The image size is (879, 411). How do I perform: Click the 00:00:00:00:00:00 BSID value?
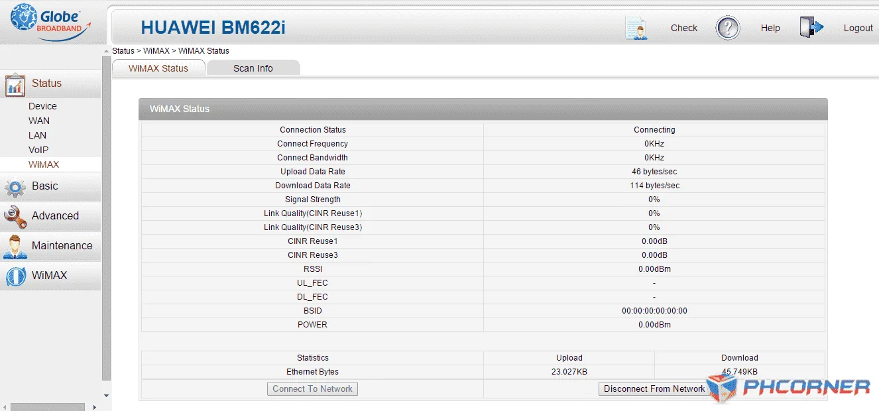pos(654,311)
